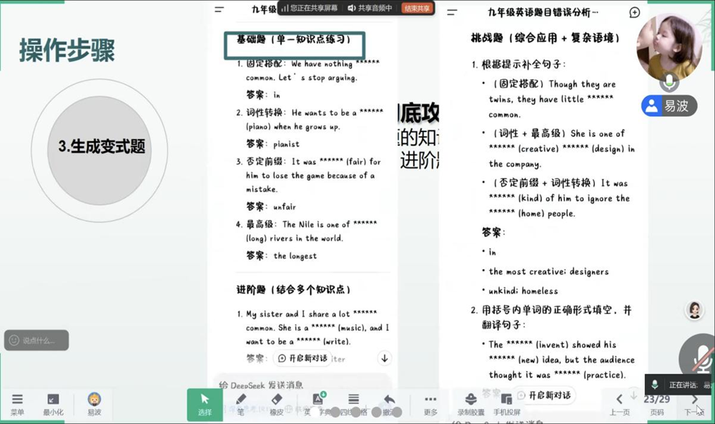
Task: Select the 选择 arrow tool
Action: coord(205,403)
